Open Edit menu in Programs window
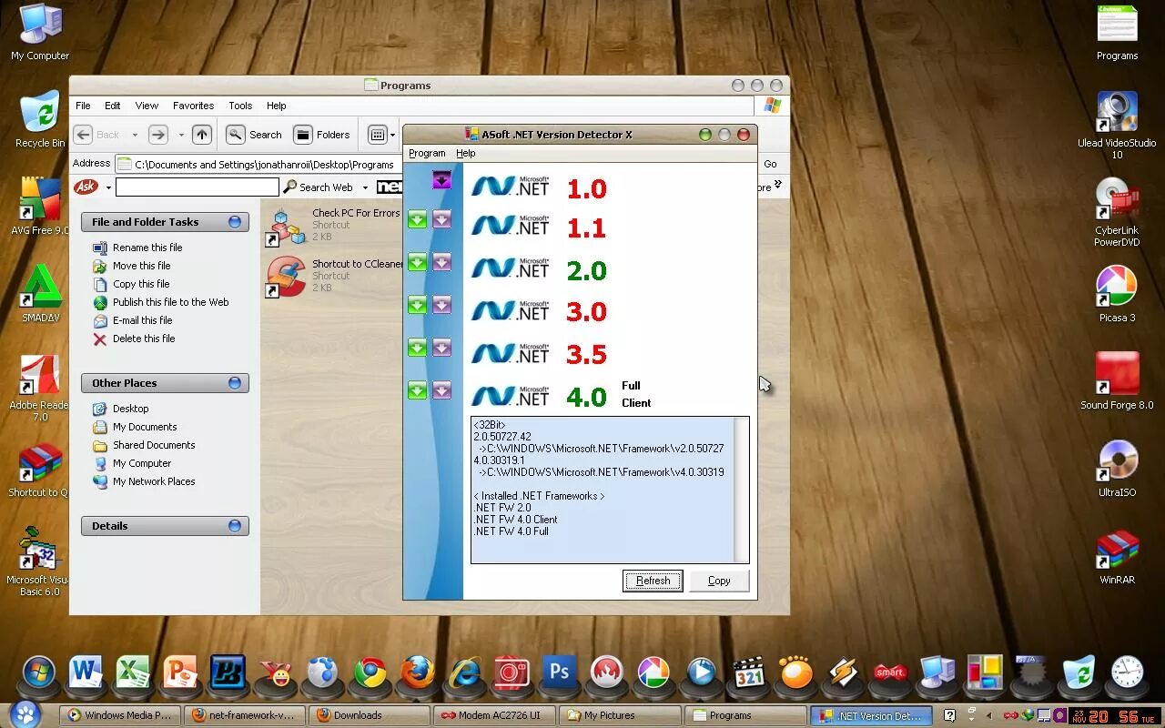 click(x=112, y=106)
